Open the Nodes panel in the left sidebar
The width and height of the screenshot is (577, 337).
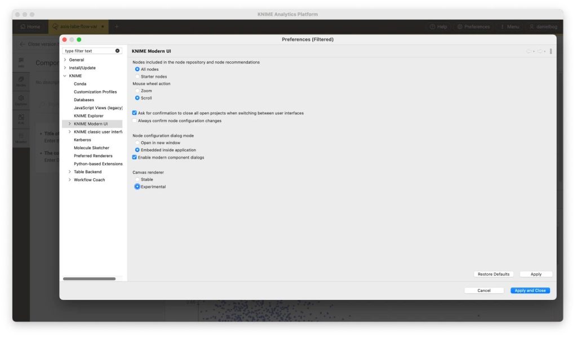pyautogui.click(x=21, y=81)
